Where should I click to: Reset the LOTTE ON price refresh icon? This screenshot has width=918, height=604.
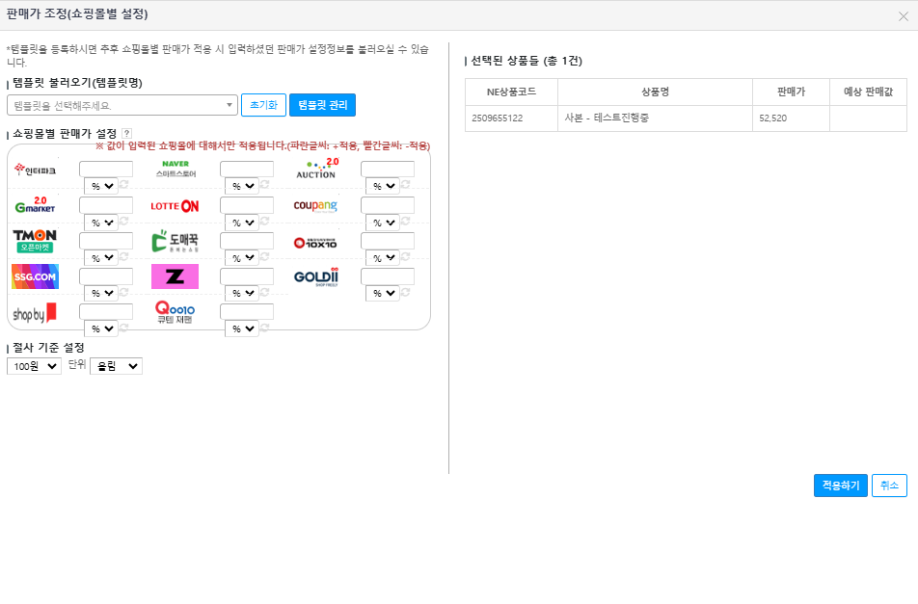click(x=264, y=221)
